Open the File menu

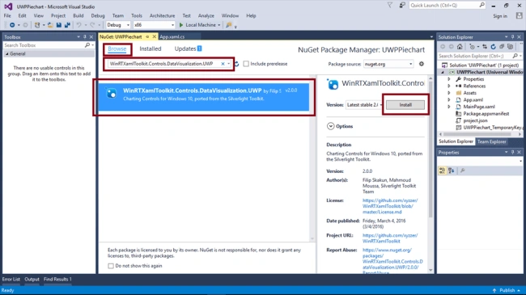(x=7, y=15)
